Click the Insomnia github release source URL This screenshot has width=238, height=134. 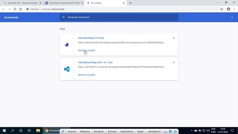(x=121, y=42)
